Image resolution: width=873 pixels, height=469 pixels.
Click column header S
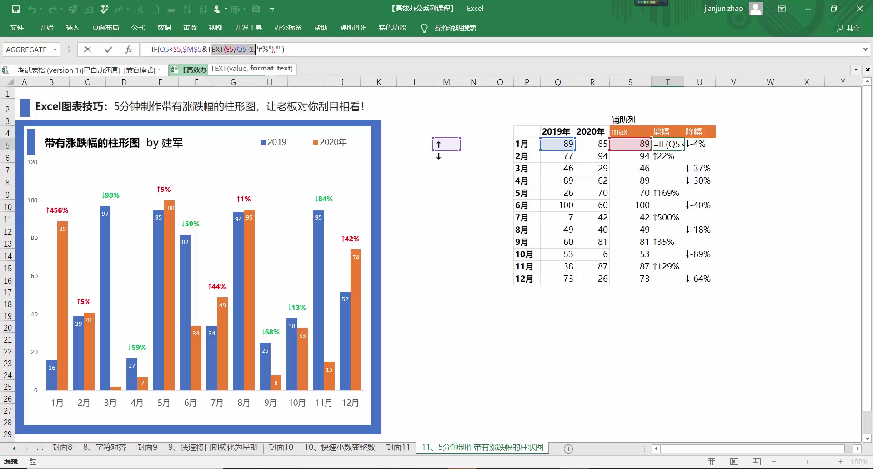click(630, 82)
